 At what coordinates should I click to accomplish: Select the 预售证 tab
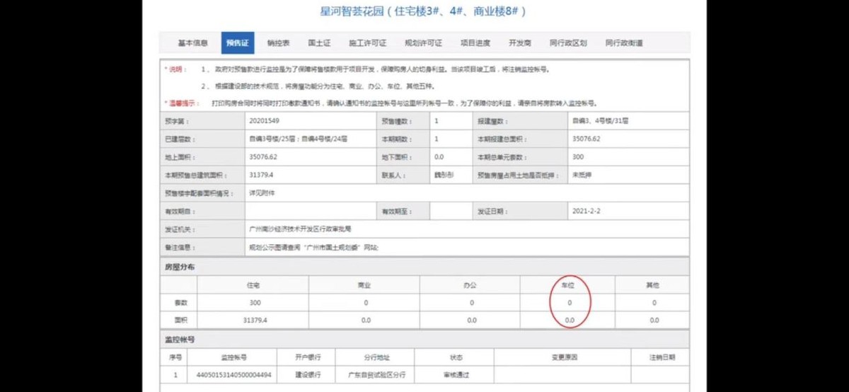[238, 43]
